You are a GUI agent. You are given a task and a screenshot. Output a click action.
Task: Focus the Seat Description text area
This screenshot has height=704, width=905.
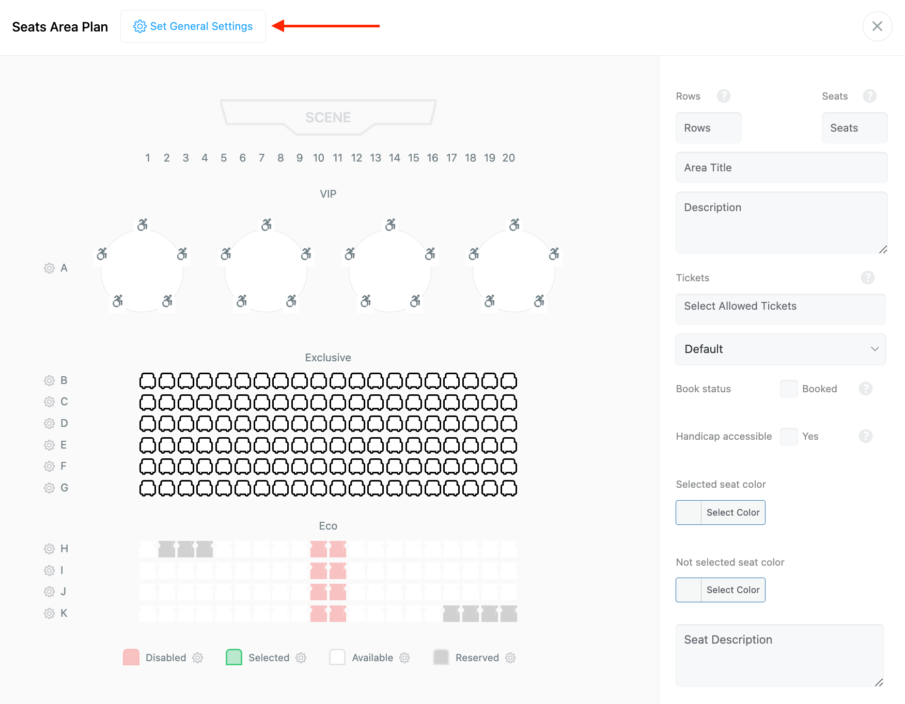[779, 655]
